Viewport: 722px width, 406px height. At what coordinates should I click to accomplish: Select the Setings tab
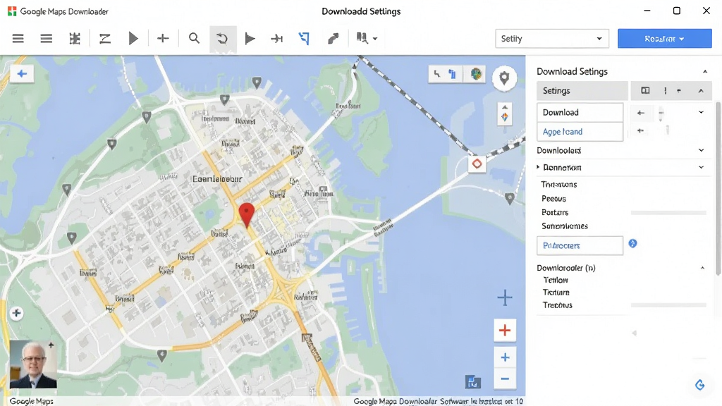(x=582, y=91)
